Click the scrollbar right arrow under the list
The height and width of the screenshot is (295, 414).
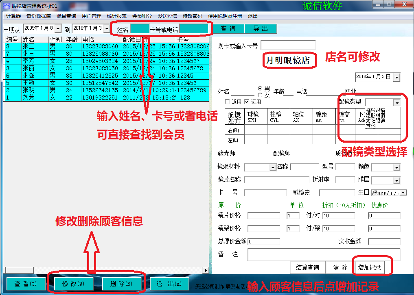click(x=206, y=270)
